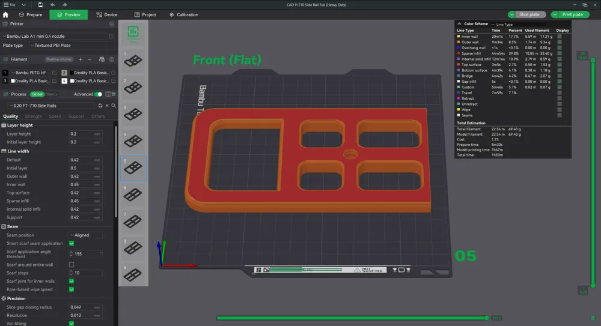The height and width of the screenshot is (326, 601).
Task: Click the Slice plate button
Action: 529,14
